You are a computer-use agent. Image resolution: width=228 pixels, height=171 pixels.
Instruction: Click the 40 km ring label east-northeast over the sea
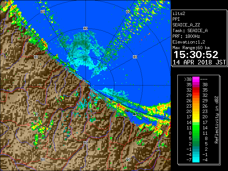click(135, 57)
